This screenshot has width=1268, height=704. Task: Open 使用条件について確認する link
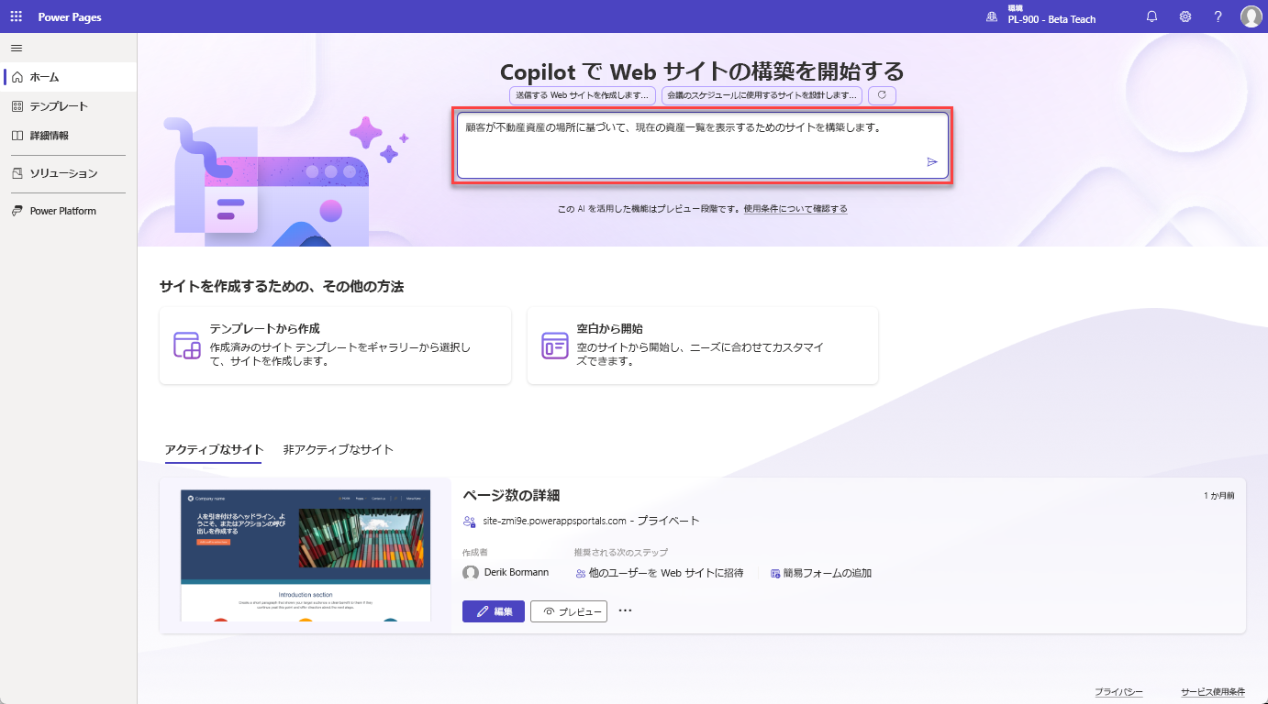[795, 209]
